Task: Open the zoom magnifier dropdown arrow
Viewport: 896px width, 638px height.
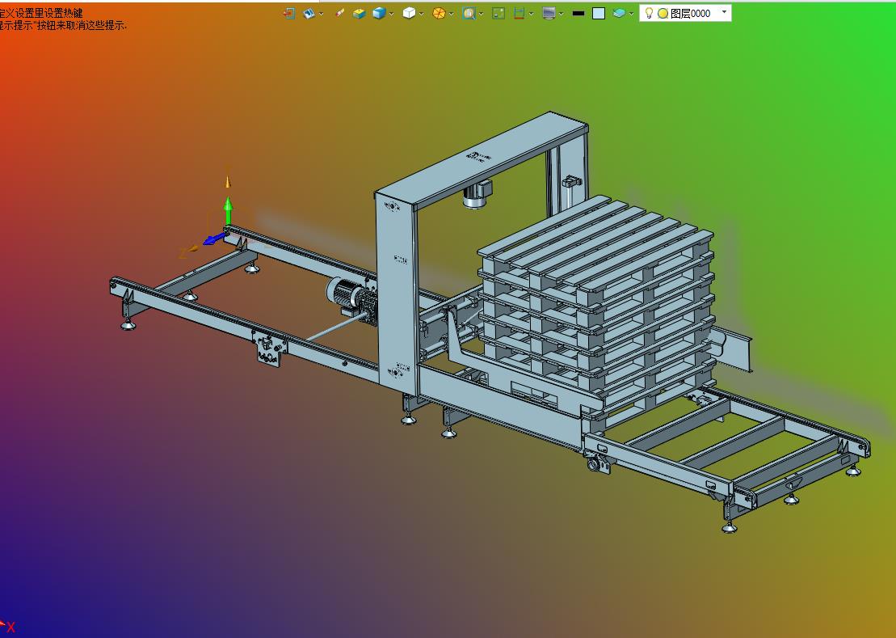Action: (482, 14)
